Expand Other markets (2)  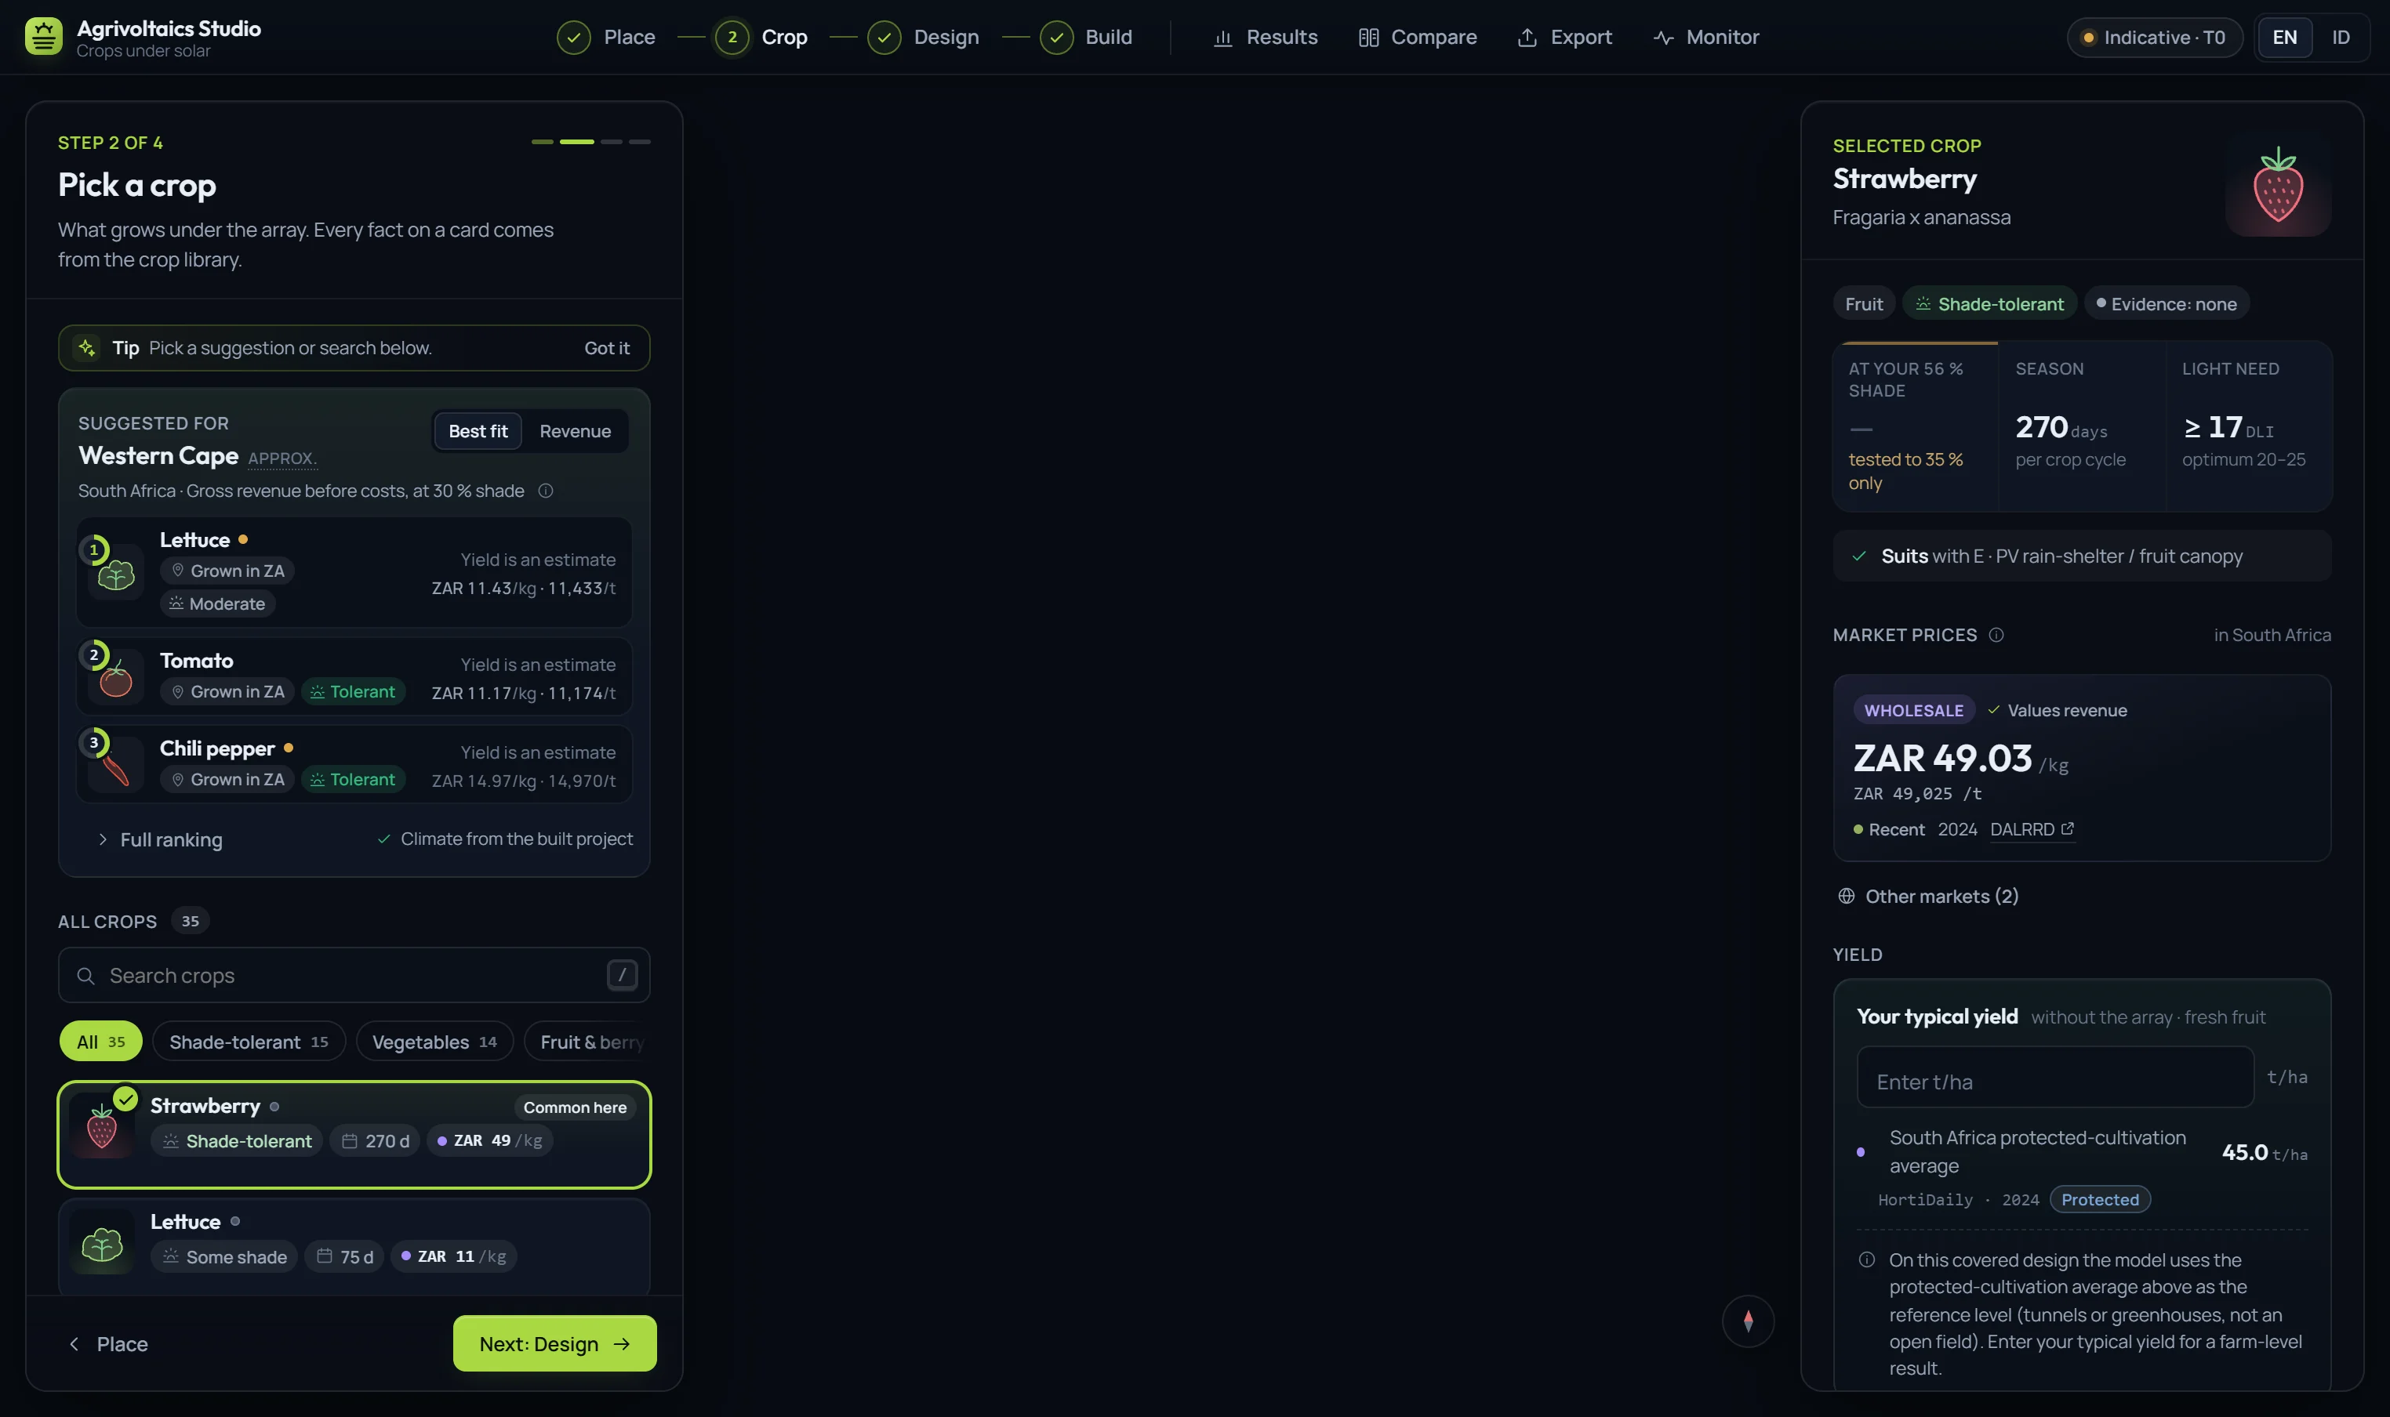[1927, 897]
